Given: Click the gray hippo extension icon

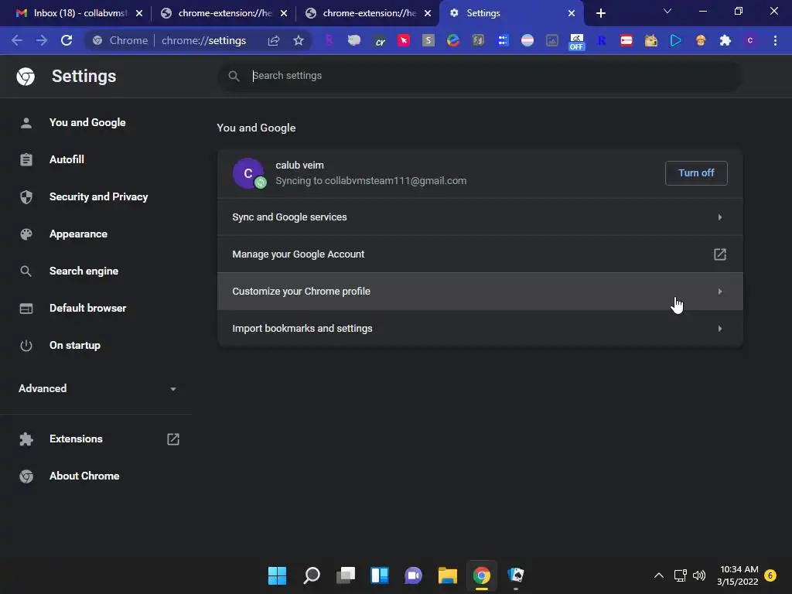Looking at the screenshot, I should [354, 40].
